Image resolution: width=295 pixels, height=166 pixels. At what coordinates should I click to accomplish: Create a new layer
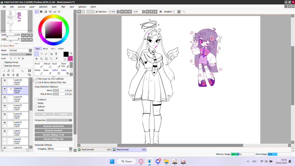click(x=4, y=71)
